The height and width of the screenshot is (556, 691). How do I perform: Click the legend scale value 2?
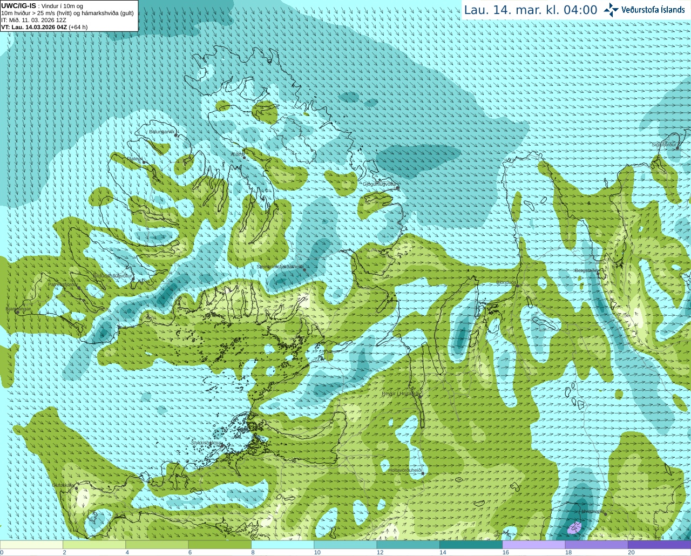pyautogui.click(x=64, y=552)
